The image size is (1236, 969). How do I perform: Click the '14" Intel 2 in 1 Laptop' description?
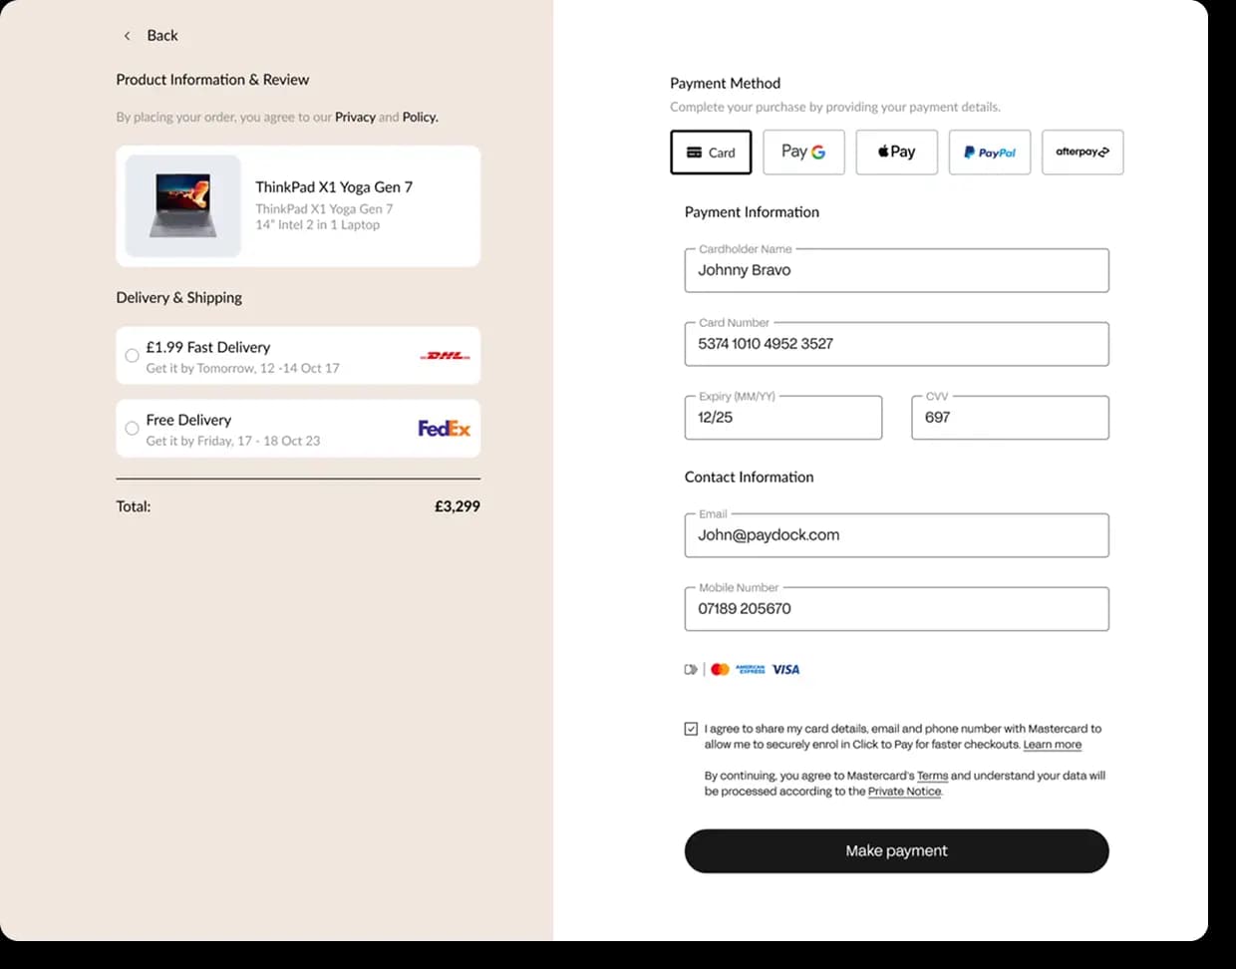coord(317,225)
